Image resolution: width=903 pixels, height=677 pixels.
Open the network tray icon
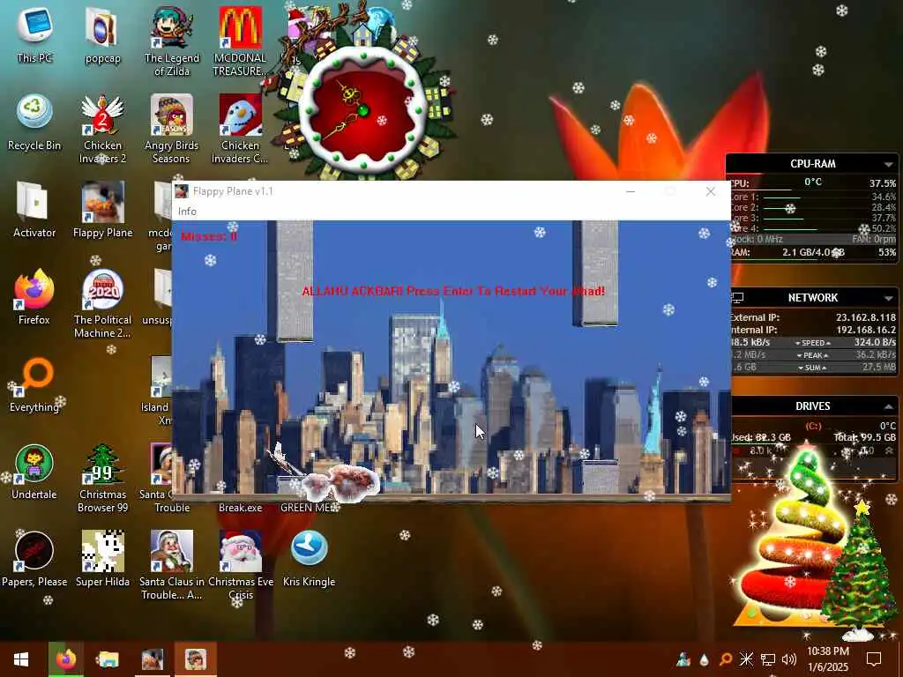[768, 659]
